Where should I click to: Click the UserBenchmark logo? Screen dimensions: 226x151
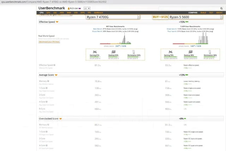(x=52, y=8)
